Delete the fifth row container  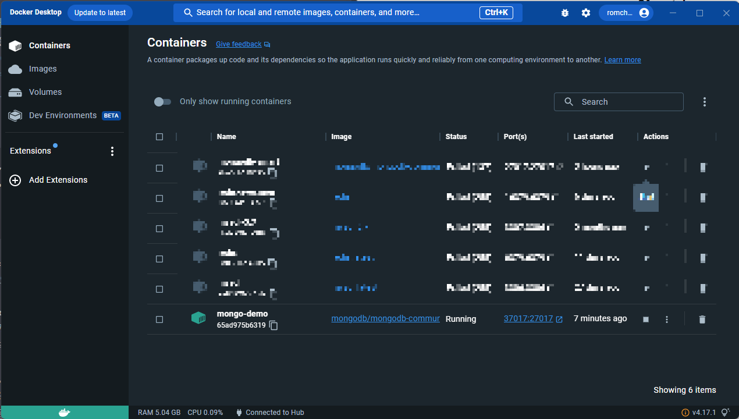[x=704, y=289]
